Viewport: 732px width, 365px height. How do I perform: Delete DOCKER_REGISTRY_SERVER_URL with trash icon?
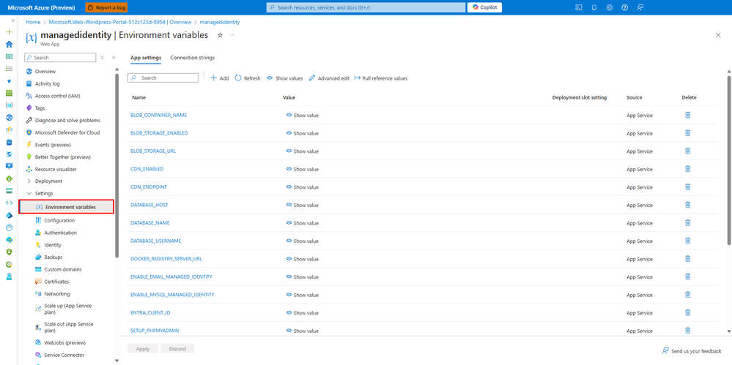click(x=687, y=258)
